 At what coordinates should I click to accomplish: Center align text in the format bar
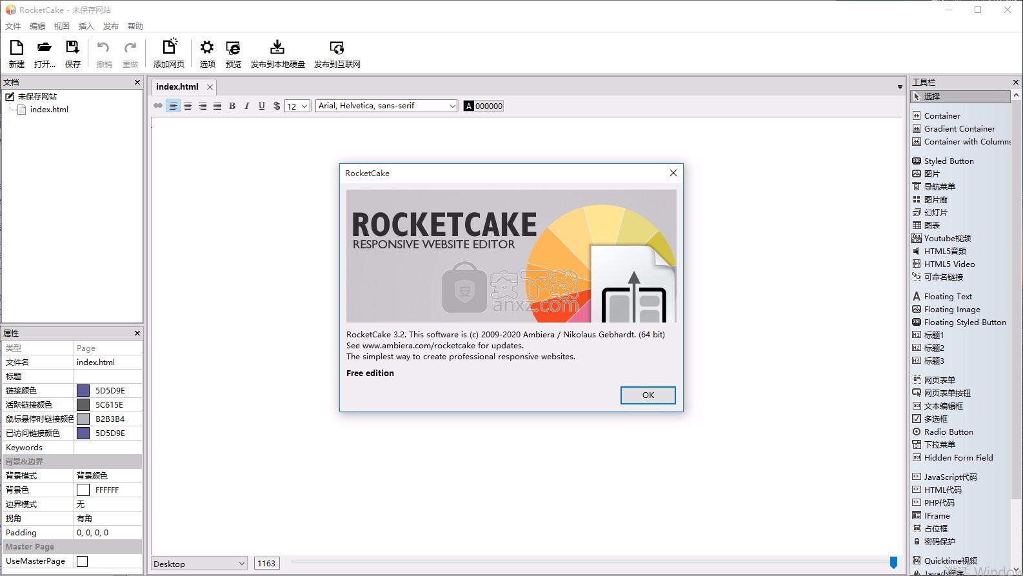click(188, 106)
